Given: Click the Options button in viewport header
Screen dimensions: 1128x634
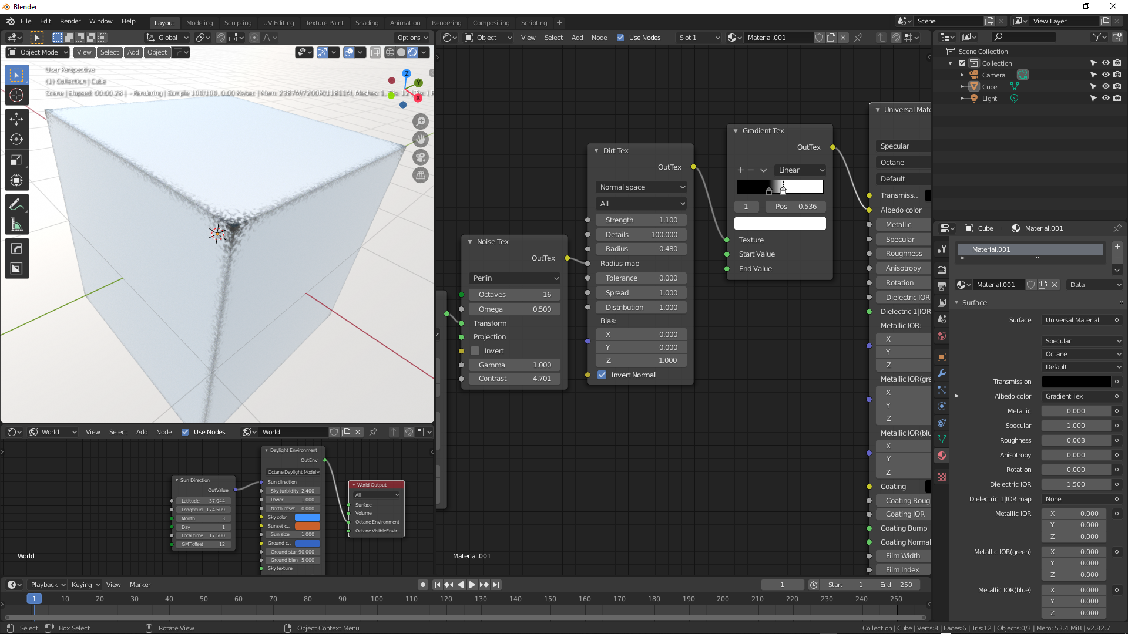Looking at the screenshot, I should [x=412, y=38].
